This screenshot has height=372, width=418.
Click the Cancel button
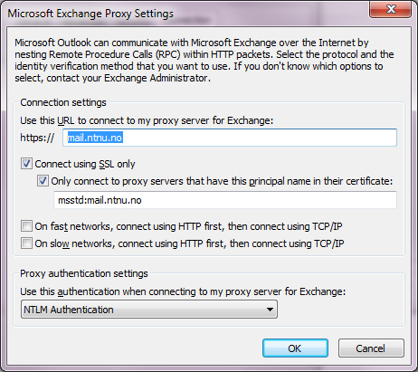point(371,348)
